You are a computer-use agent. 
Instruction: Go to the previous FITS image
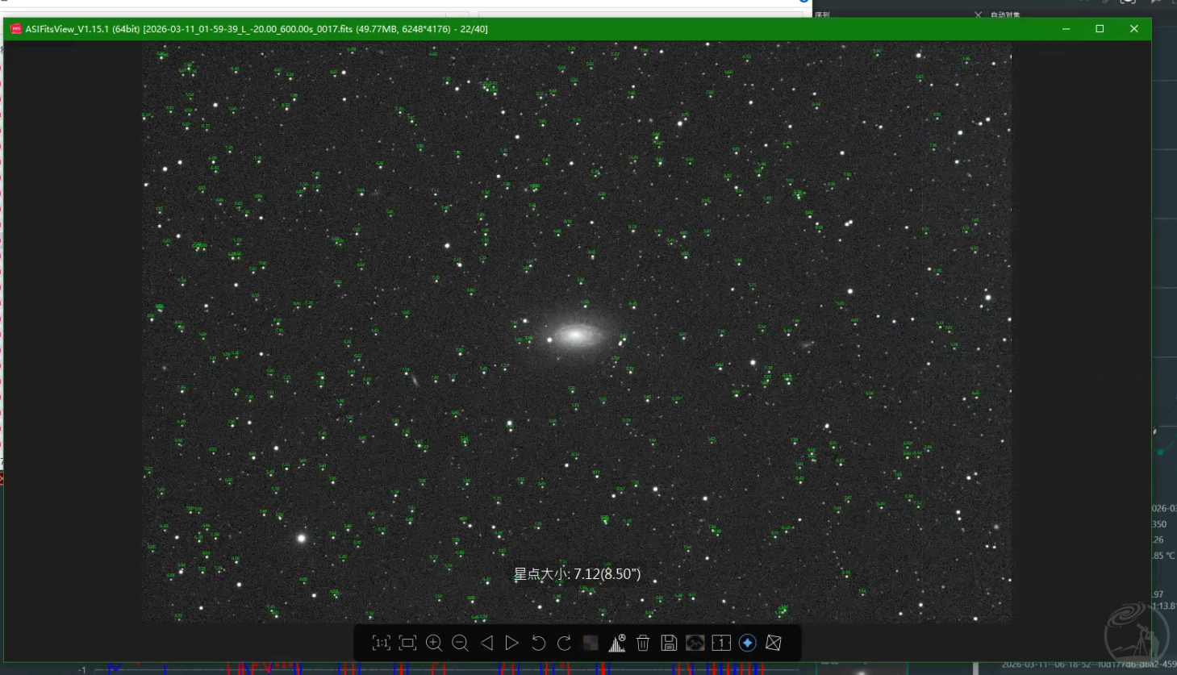click(486, 643)
